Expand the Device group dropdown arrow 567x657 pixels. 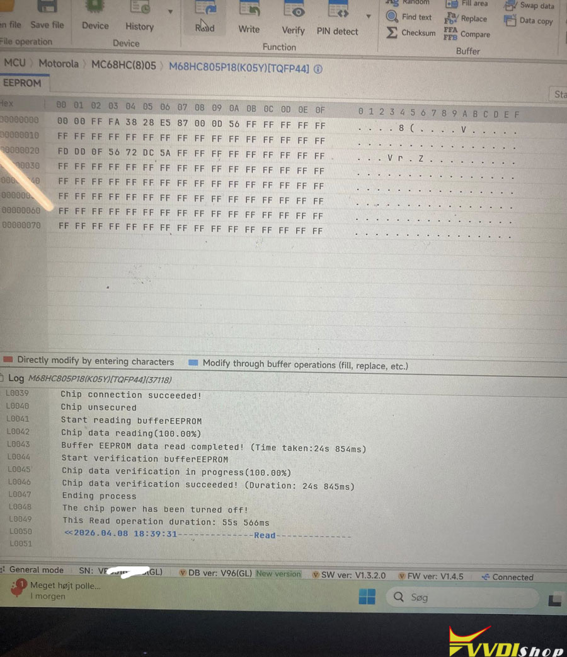[170, 12]
